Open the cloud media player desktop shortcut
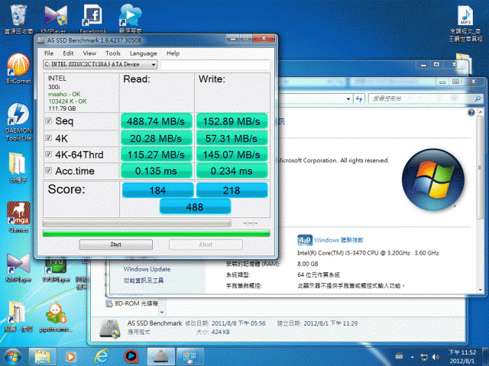Image resolution: width=489 pixels, height=366 pixels. tap(131, 15)
